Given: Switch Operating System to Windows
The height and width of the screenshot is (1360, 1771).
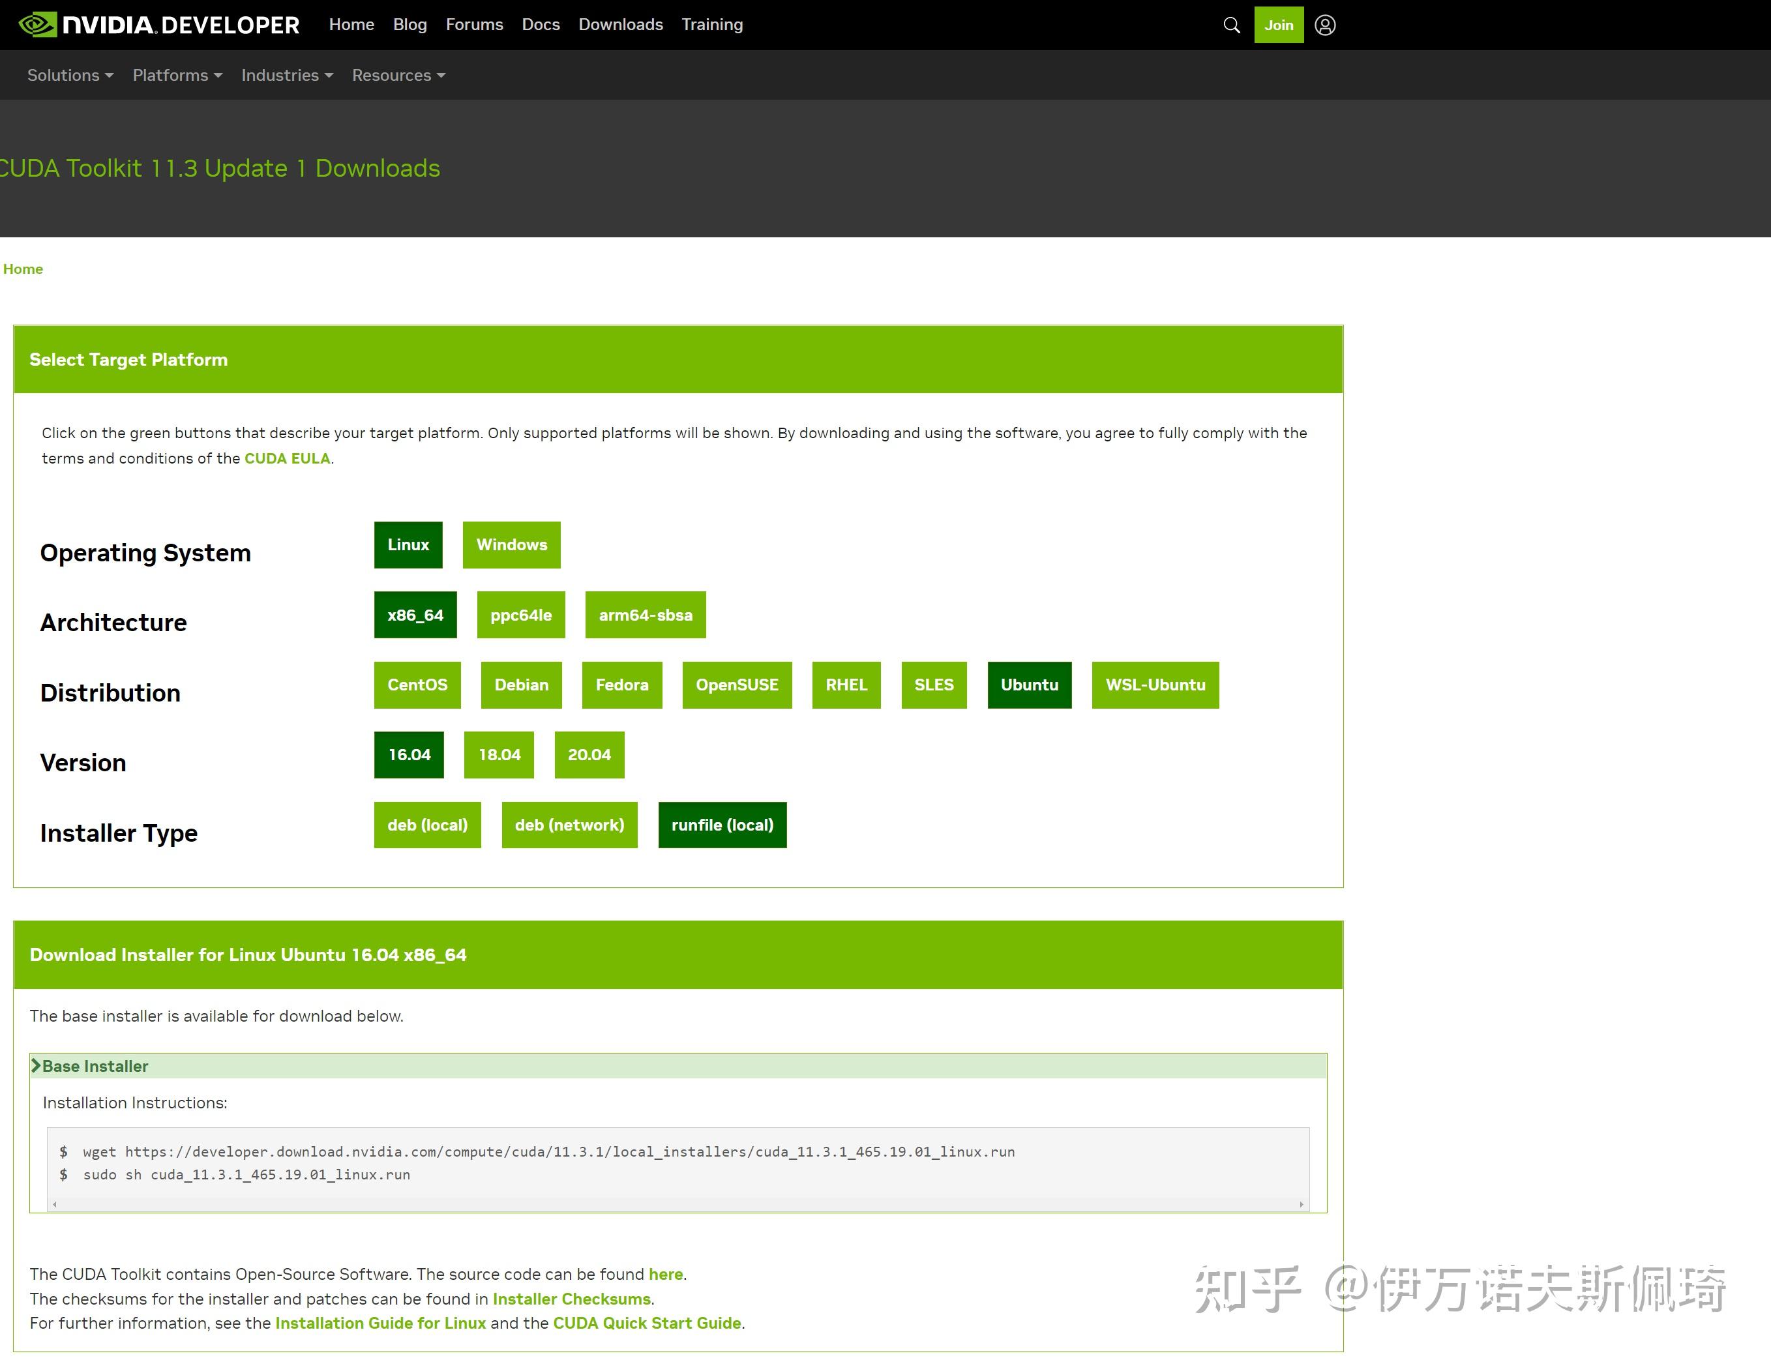Looking at the screenshot, I should (512, 544).
